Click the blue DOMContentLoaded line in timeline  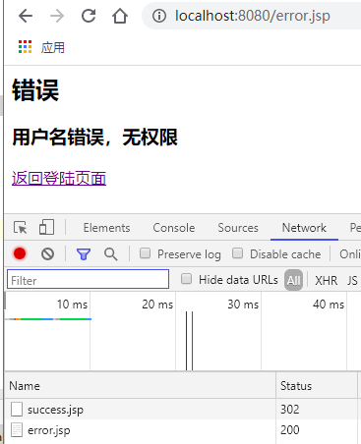[192, 341]
